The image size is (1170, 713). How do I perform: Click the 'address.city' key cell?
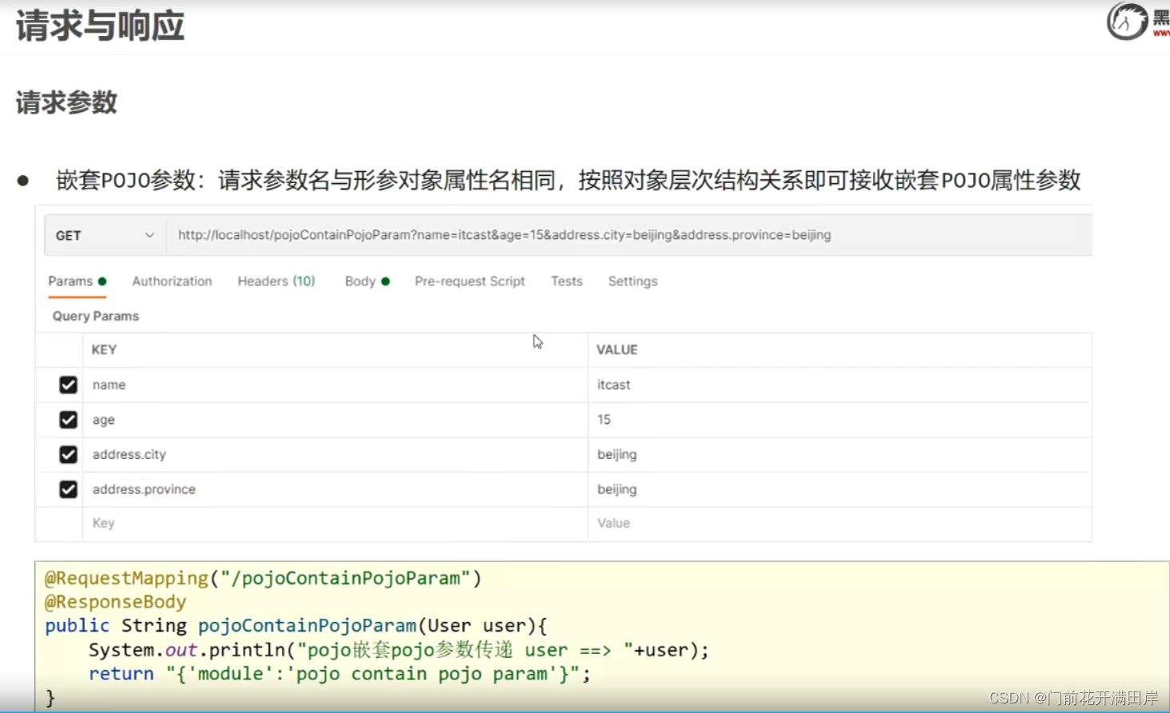pyautogui.click(x=335, y=454)
